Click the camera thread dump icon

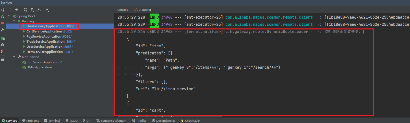tap(3, 45)
